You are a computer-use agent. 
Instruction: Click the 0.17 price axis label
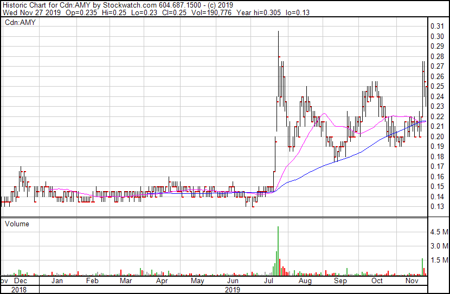(x=437, y=166)
